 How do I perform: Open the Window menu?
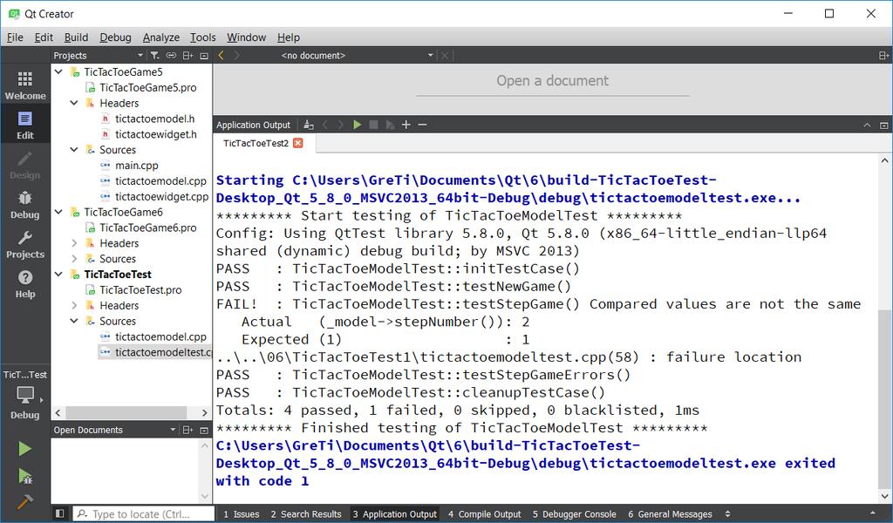click(x=246, y=37)
